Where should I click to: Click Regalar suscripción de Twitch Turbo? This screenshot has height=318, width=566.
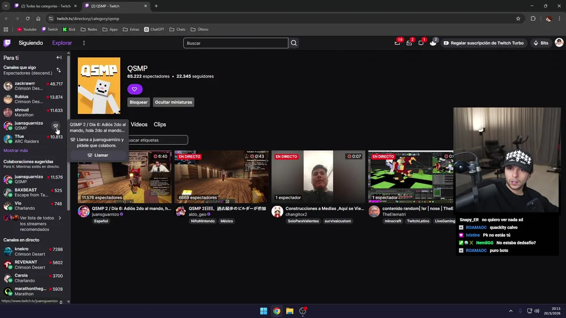point(483,43)
